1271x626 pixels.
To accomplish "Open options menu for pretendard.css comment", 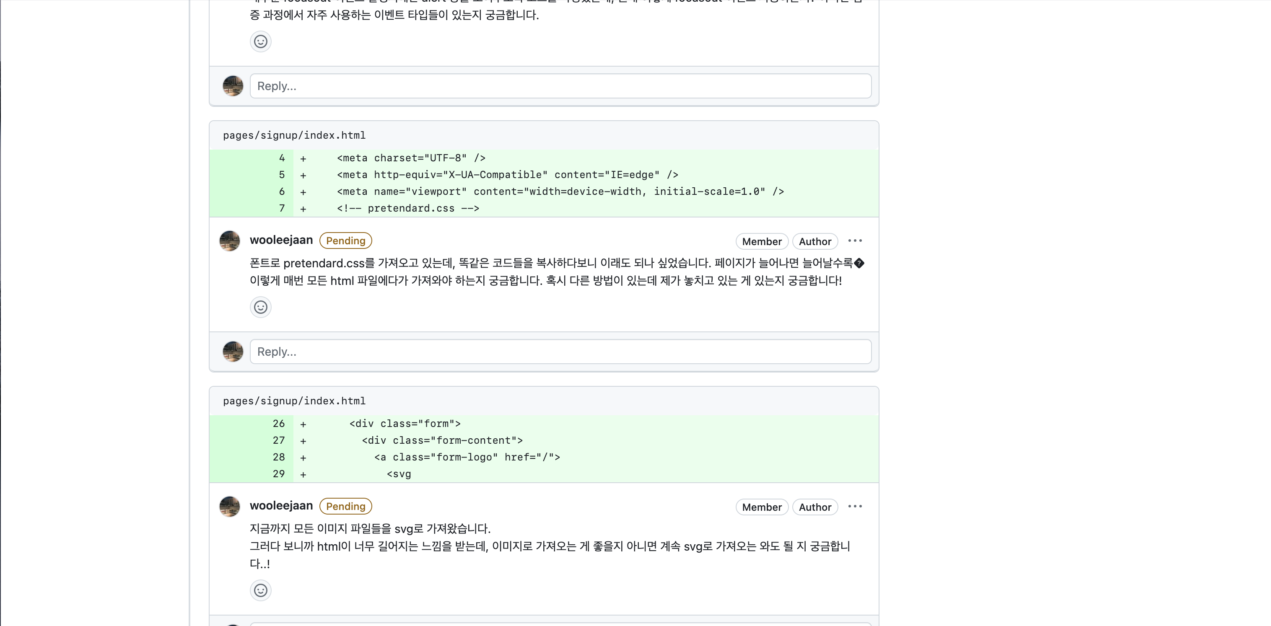I will (855, 241).
